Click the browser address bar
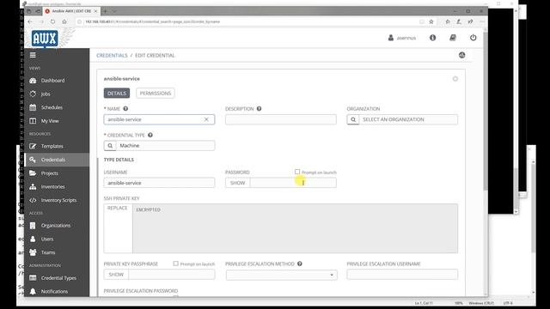The height and width of the screenshot is (309, 550). [246, 21]
